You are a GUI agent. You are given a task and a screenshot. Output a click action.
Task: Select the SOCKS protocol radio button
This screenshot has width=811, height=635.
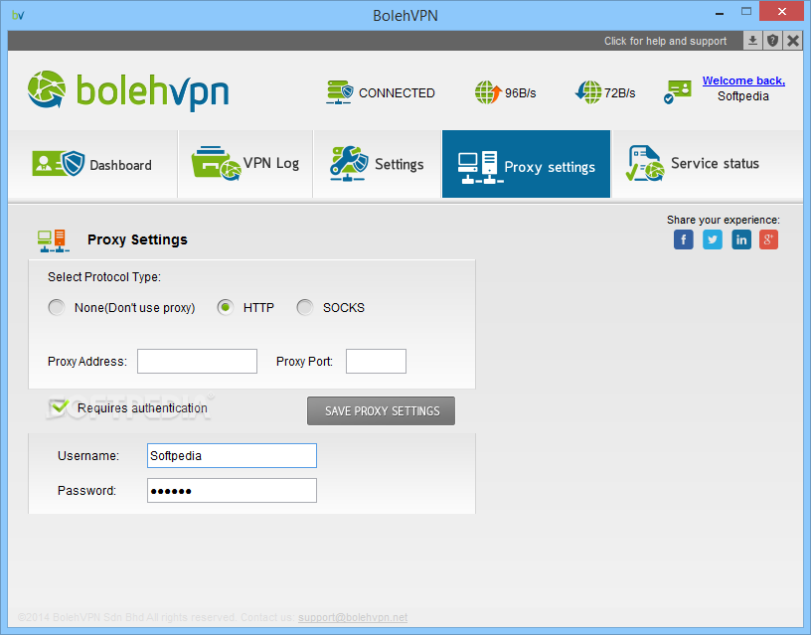[305, 307]
